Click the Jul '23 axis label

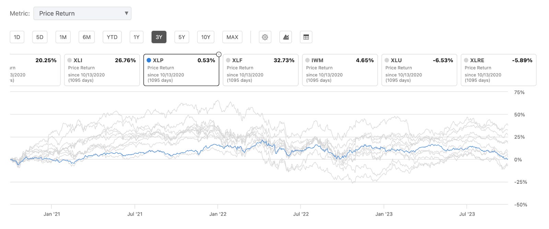point(467,214)
